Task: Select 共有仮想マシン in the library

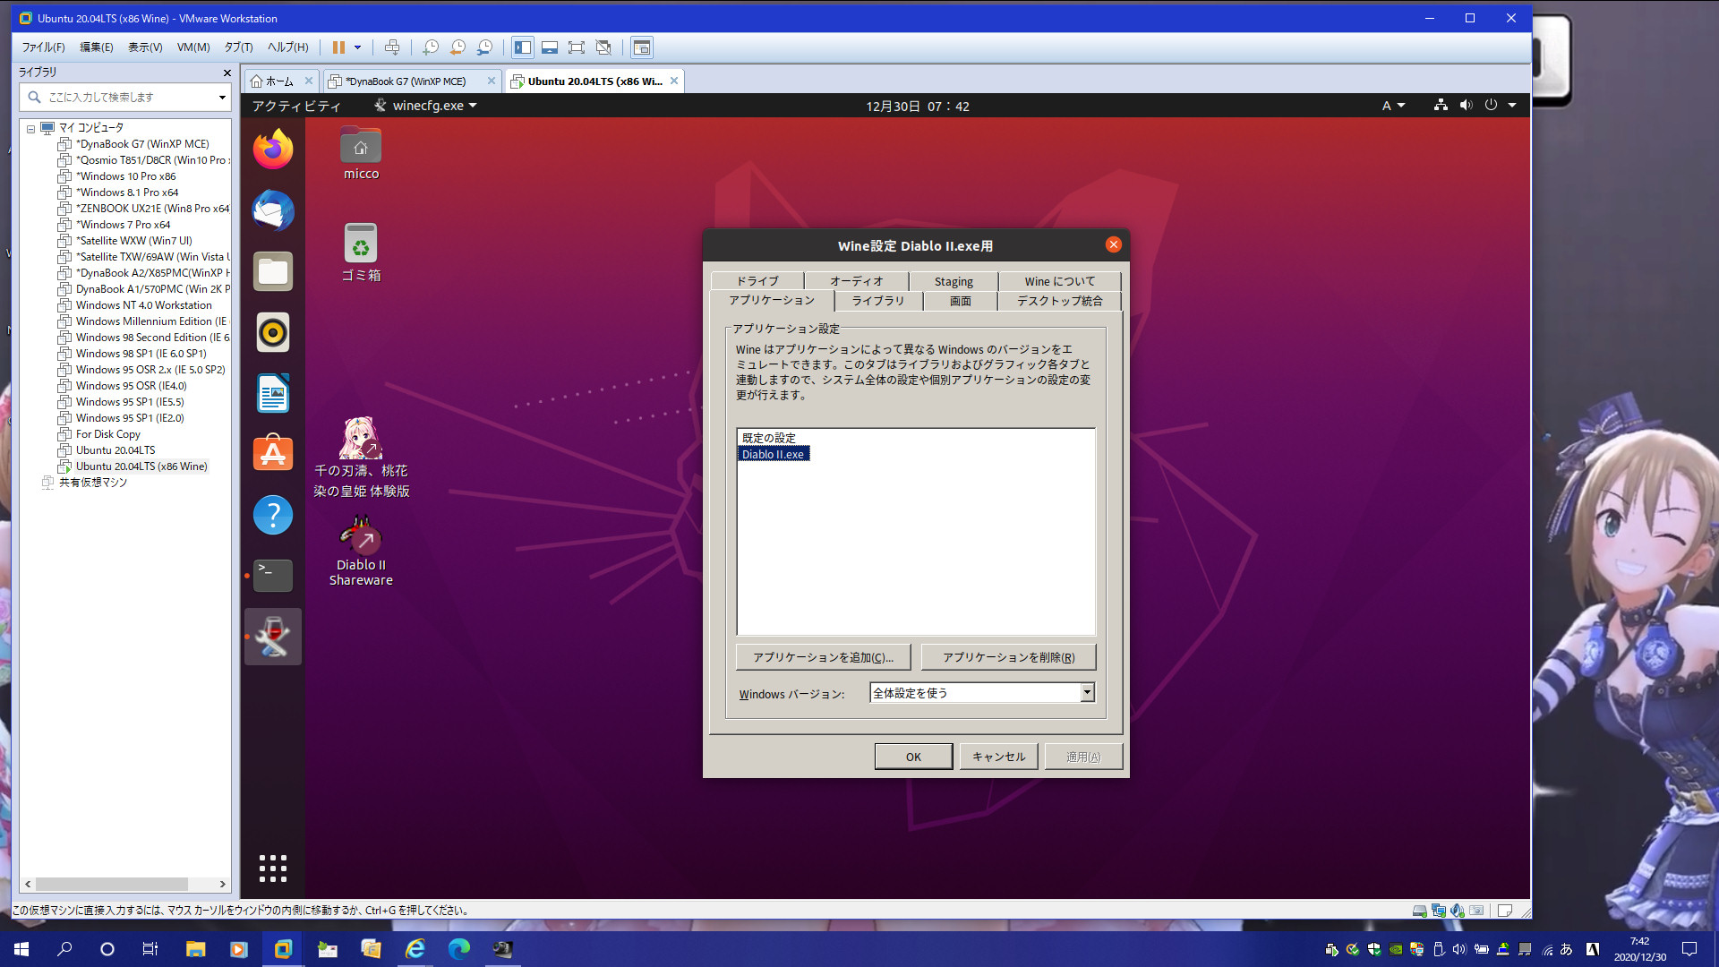Action: tap(92, 483)
